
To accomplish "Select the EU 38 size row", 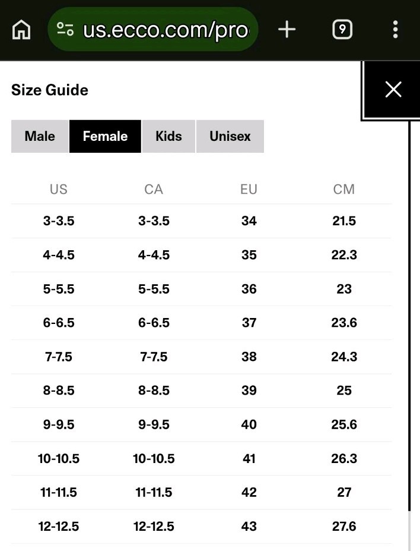I will click(x=201, y=357).
